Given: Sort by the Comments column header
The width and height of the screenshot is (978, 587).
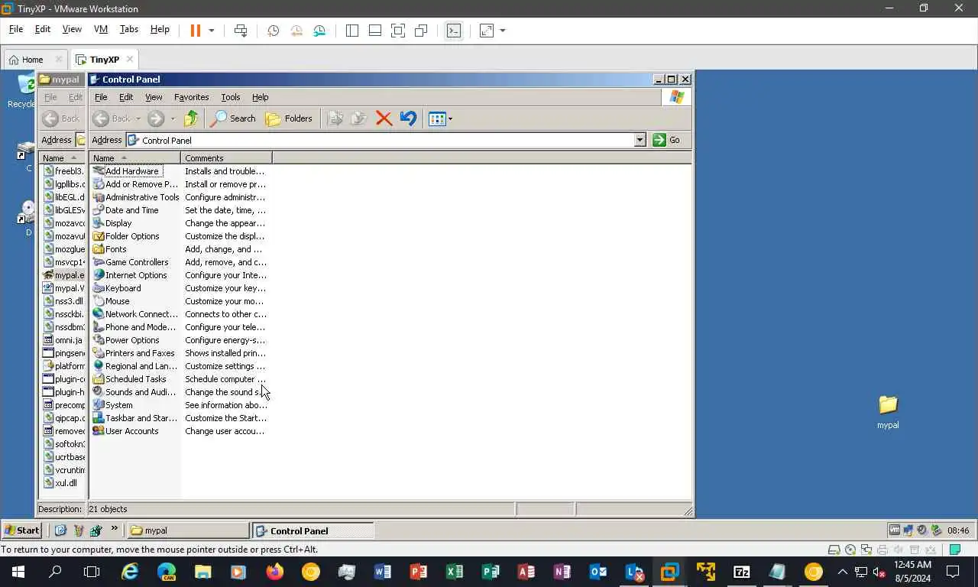Looking at the screenshot, I should click(x=226, y=158).
